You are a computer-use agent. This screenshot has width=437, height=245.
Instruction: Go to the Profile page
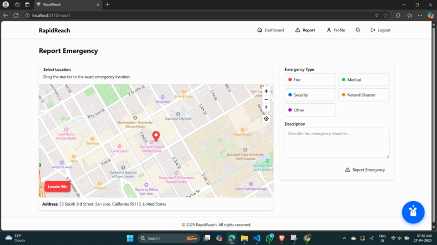click(336, 30)
